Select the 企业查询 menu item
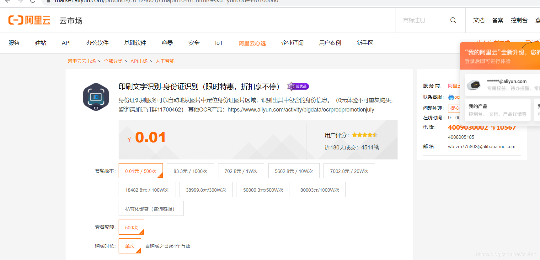The height and width of the screenshot is (260, 540). [292, 43]
